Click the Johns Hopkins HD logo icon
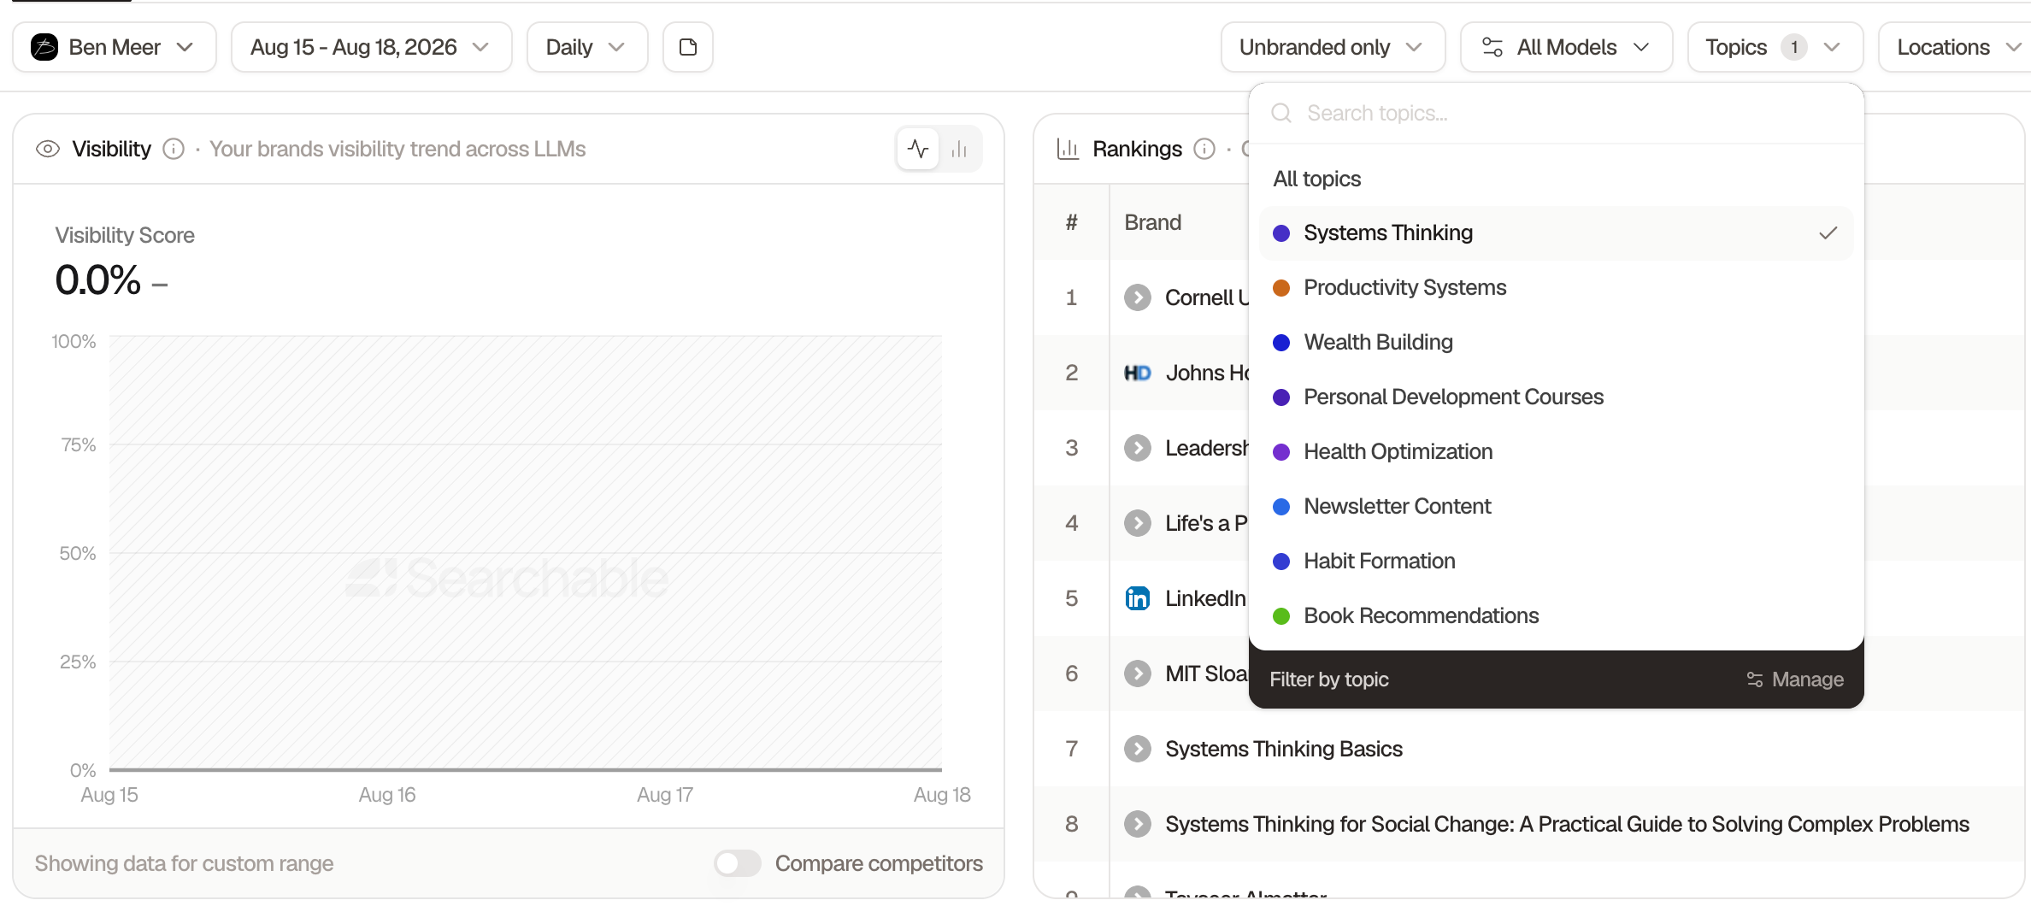The image size is (2031, 906). pyautogui.click(x=1138, y=373)
